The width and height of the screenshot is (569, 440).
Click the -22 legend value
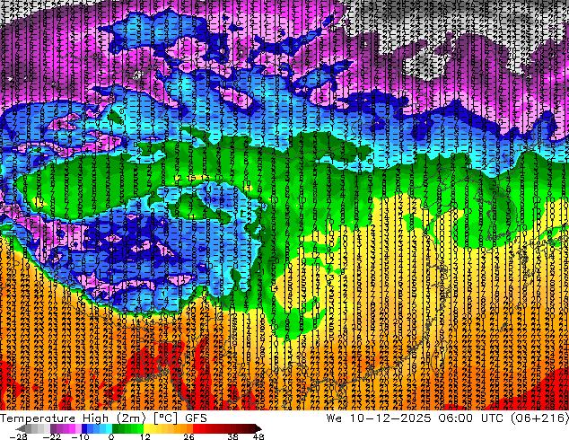pos(52,436)
